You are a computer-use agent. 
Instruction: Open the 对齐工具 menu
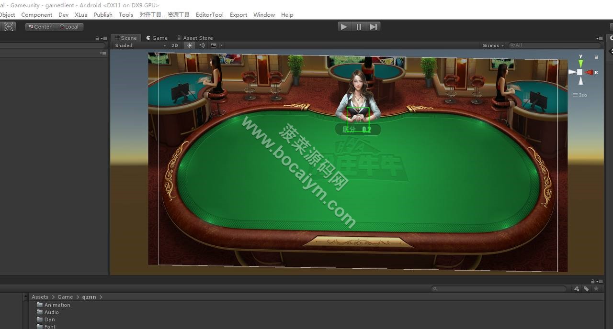tap(150, 15)
